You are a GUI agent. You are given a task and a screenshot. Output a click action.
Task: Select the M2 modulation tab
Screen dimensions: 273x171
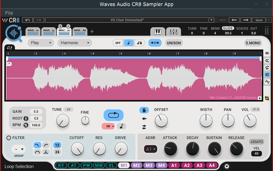coord(136,165)
